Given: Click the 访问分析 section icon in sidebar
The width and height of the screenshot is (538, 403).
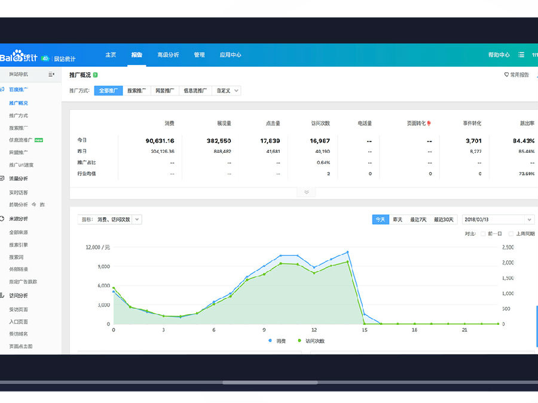Looking at the screenshot, I should pos(4,296).
